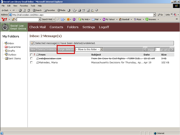Viewport: 180px width, 135px height.
Task: Click the pencil icon in Yahoo toolbar
Action: (x=13, y=19)
